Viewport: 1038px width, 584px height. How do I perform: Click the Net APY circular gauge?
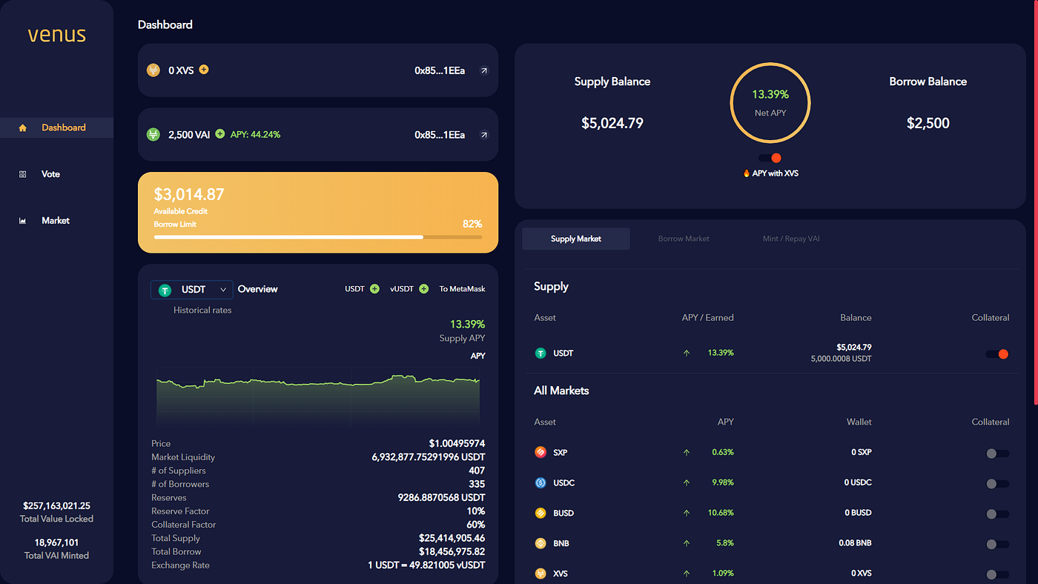770,103
